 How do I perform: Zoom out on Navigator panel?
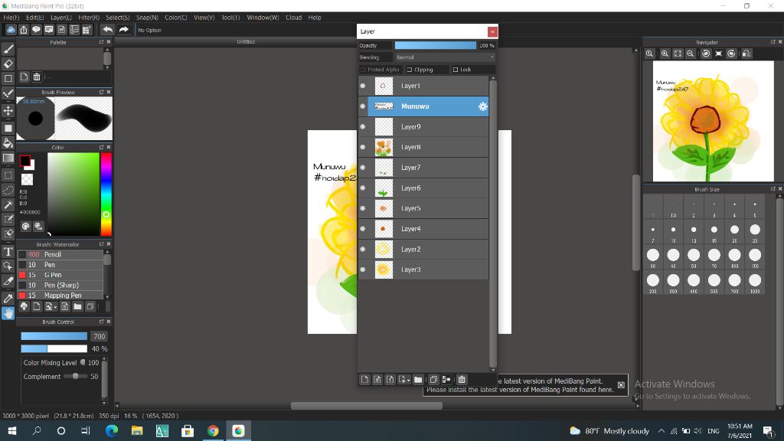(691, 54)
